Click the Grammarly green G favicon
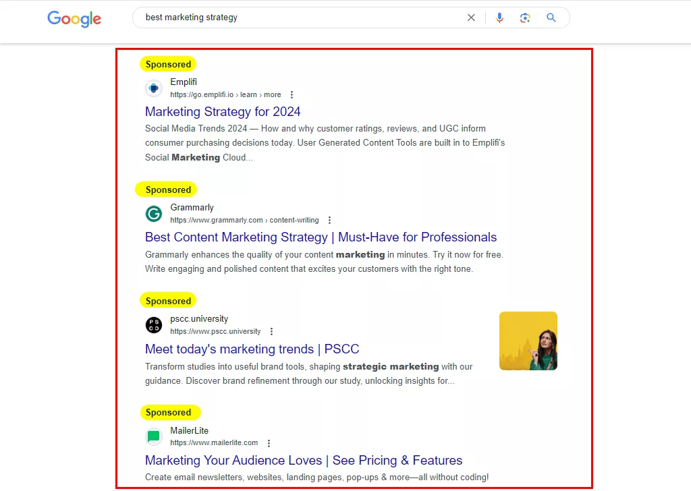 (x=154, y=214)
